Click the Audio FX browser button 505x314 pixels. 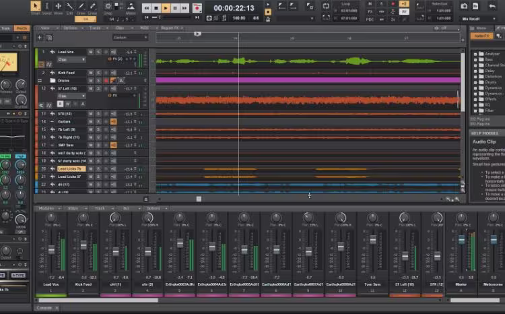click(481, 36)
